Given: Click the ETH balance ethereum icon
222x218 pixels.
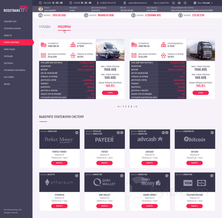Looking at the screenshot, I should (x=180, y=15).
